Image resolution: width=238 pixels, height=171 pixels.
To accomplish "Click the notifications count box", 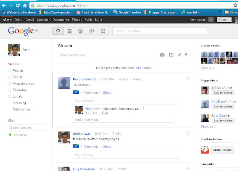I will [211, 20].
